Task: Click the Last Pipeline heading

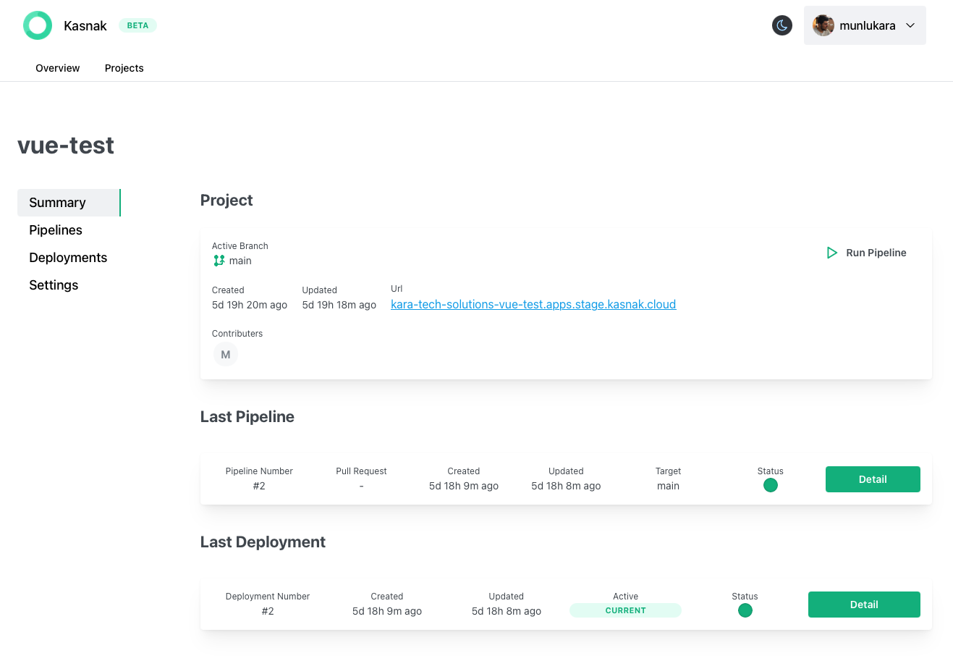Action: coord(247,417)
